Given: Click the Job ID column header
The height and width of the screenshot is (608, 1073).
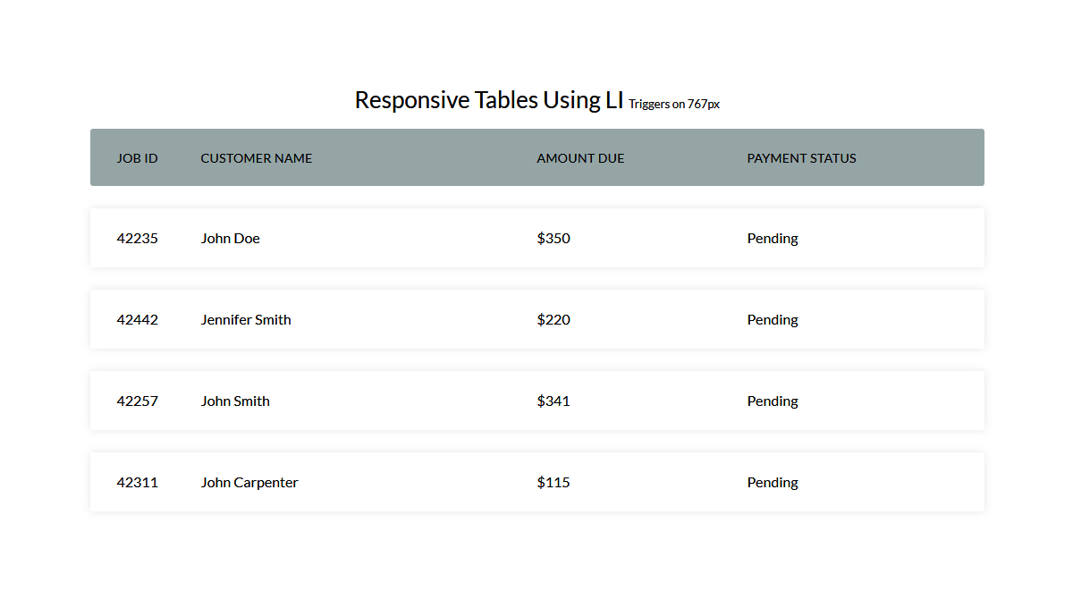Looking at the screenshot, I should pos(138,158).
